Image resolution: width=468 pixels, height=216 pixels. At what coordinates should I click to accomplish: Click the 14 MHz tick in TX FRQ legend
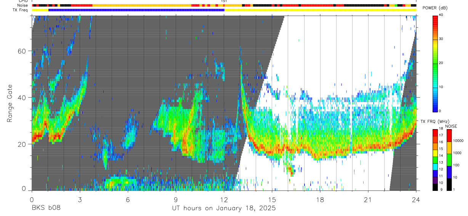[x=441, y=156]
